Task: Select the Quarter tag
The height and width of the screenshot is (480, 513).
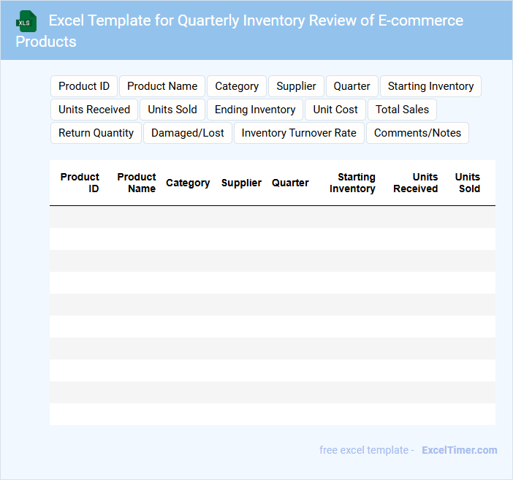Action: pos(352,86)
